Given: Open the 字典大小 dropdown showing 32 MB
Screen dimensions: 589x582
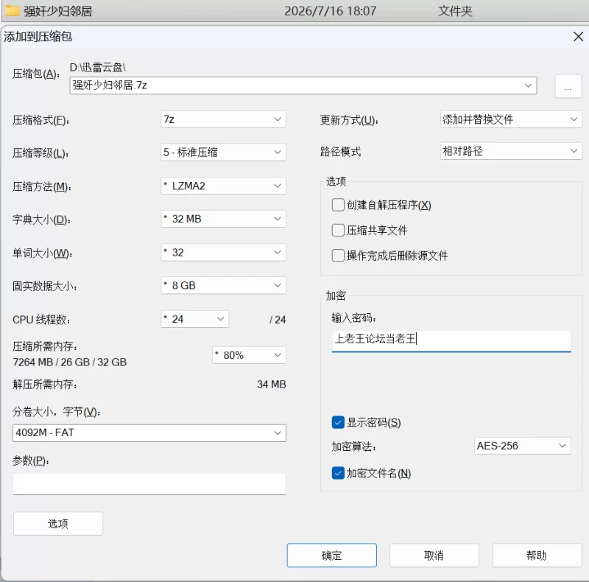Looking at the screenshot, I should pyautogui.click(x=224, y=219).
